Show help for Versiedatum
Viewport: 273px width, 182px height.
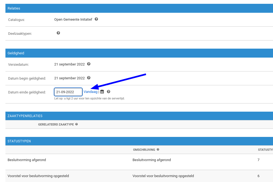click(89, 64)
